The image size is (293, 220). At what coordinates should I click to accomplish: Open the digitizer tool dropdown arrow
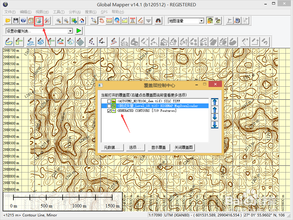(149, 20)
